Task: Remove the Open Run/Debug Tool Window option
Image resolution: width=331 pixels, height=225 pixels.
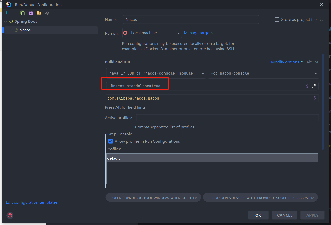Action: tap(196, 198)
